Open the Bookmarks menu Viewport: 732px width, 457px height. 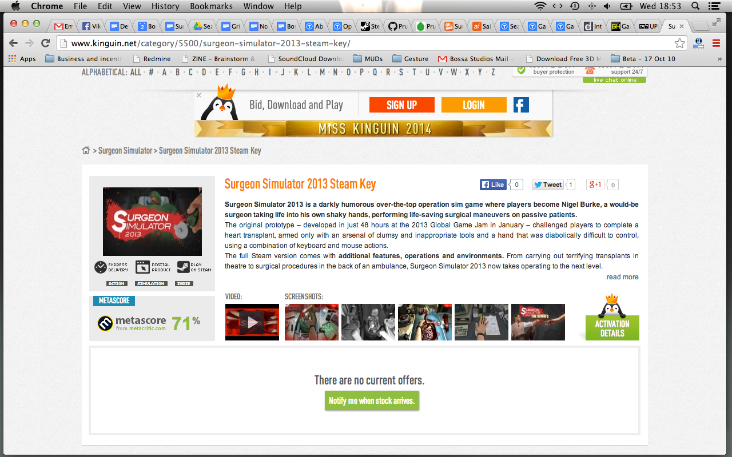(211, 6)
